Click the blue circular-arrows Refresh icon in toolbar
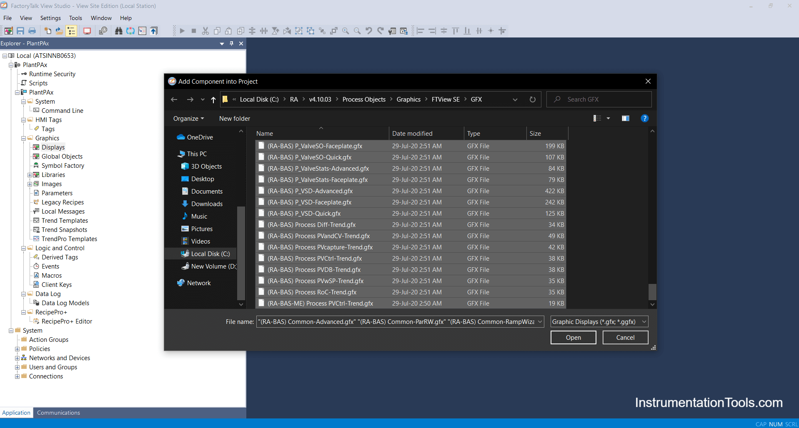The image size is (799, 428). pyautogui.click(x=130, y=31)
